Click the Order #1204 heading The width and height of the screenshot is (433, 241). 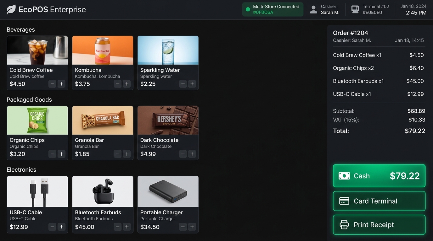(x=351, y=33)
